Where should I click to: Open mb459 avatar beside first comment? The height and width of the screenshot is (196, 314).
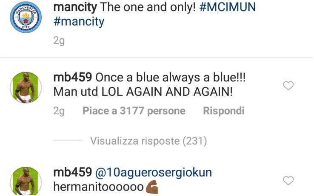26,87
